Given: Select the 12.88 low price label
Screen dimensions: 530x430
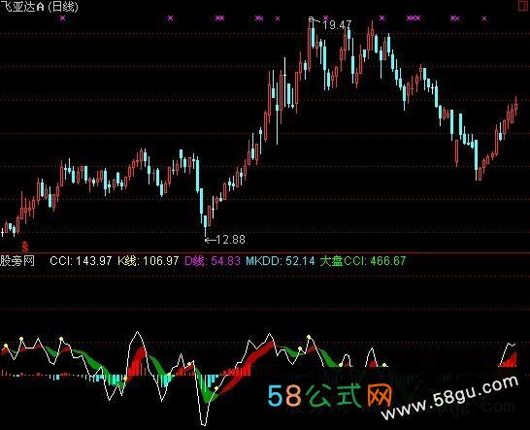Looking at the screenshot, I should [230, 240].
